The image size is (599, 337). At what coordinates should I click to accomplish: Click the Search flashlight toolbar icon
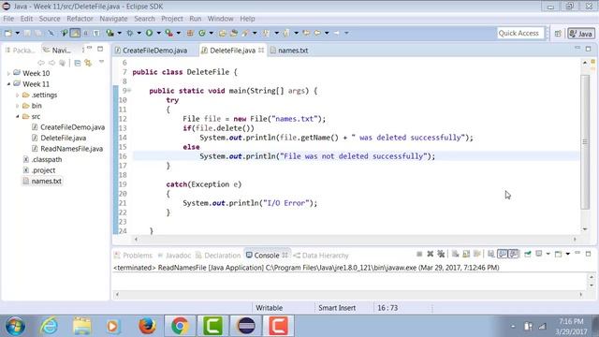pos(245,34)
